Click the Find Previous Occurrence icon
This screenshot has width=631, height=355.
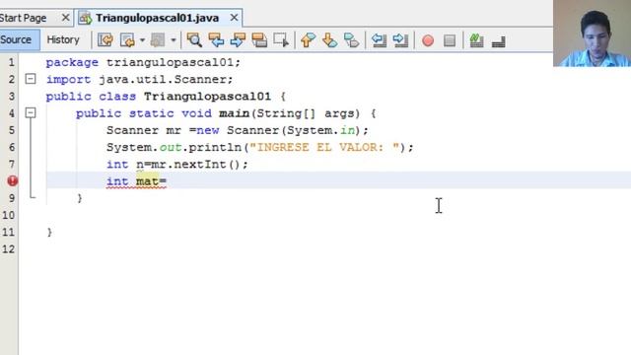coord(216,40)
